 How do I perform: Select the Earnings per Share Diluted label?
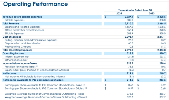coord(46,88)
